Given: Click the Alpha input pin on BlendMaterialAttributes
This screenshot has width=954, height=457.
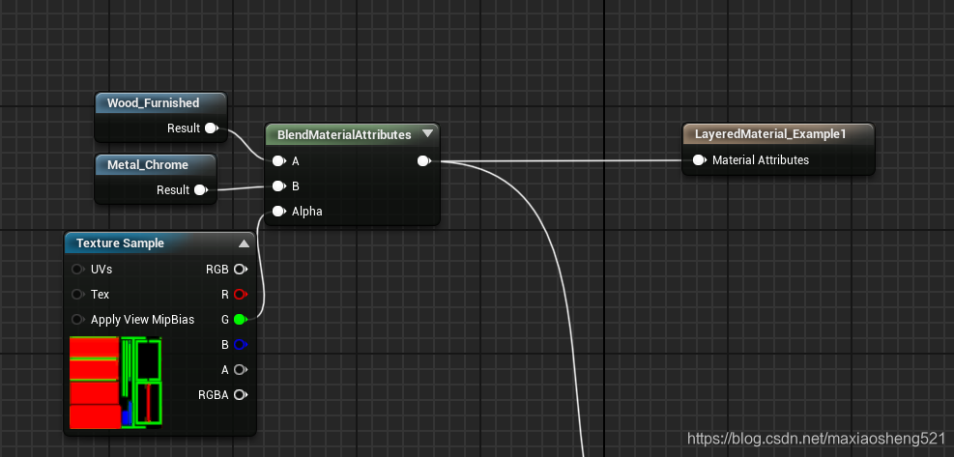Looking at the screenshot, I should tap(278, 212).
